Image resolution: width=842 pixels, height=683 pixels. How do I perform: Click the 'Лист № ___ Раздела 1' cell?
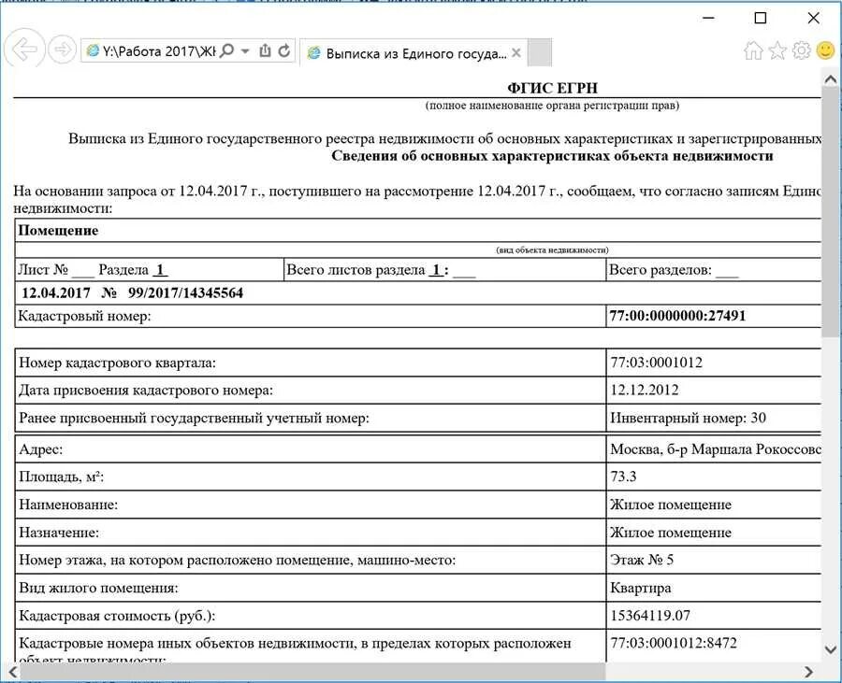(x=150, y=270)
